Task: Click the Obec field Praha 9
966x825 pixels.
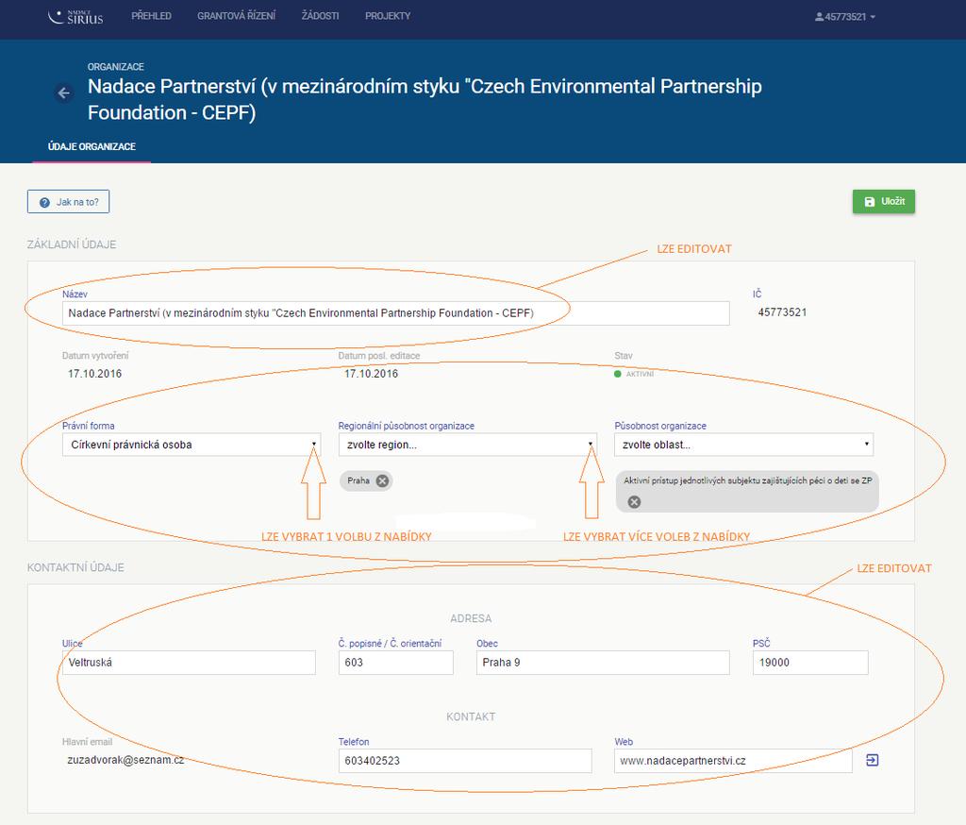Action: click(x=603, y=663)
